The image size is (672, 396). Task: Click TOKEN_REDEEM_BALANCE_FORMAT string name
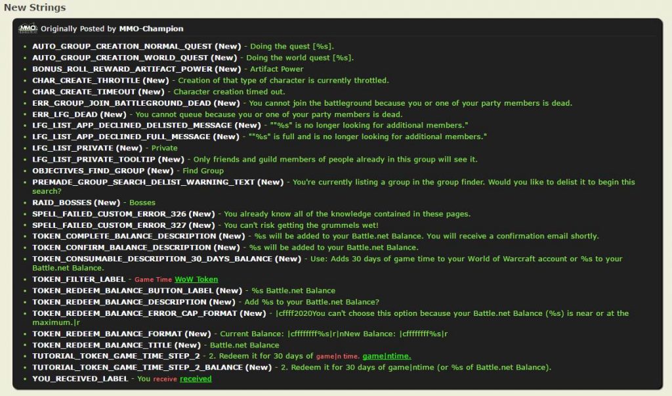click(x=107, y=334)
